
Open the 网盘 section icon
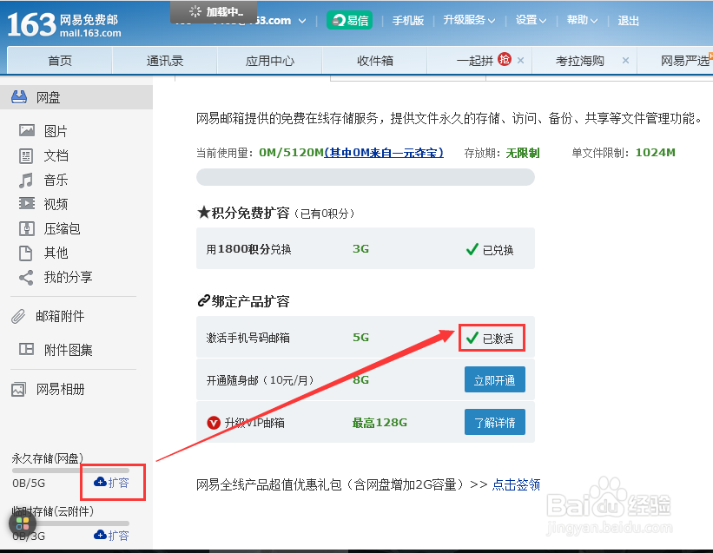tap(19, 96)
